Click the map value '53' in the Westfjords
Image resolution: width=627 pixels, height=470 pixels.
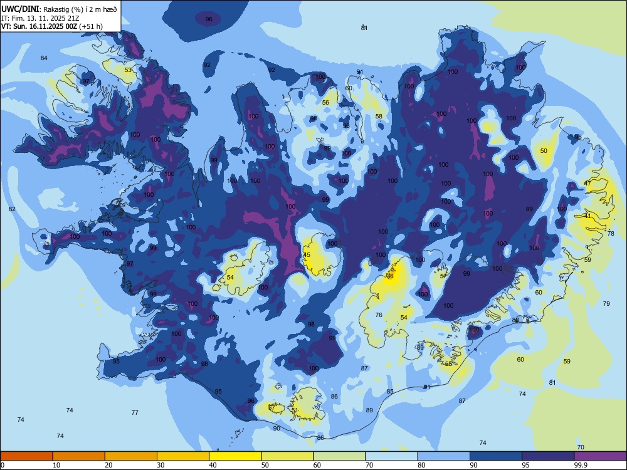(x=128, y=70)
